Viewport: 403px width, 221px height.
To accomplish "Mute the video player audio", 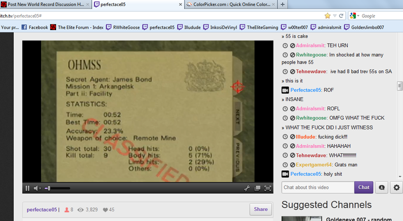I will point(37,188).
